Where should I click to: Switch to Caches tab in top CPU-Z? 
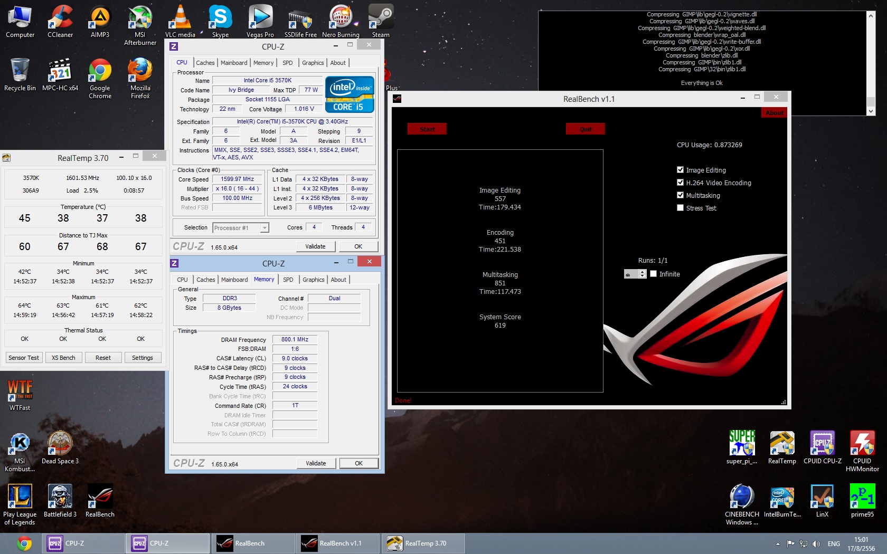coord(205,63)
